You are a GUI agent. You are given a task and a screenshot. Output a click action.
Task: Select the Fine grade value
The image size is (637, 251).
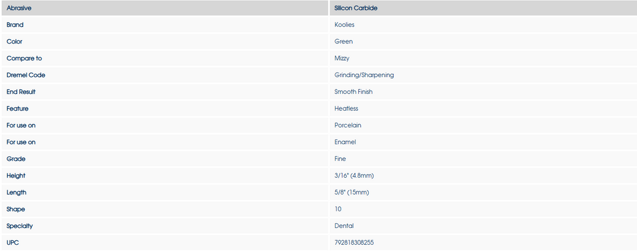click(x=340, y=159)
